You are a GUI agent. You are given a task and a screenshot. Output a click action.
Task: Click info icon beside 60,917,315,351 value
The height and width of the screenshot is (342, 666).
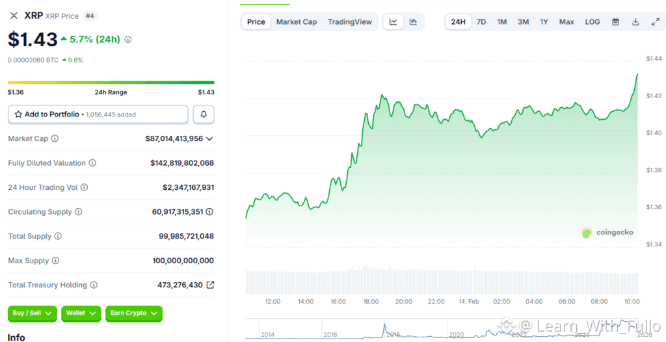pos(209,211)
